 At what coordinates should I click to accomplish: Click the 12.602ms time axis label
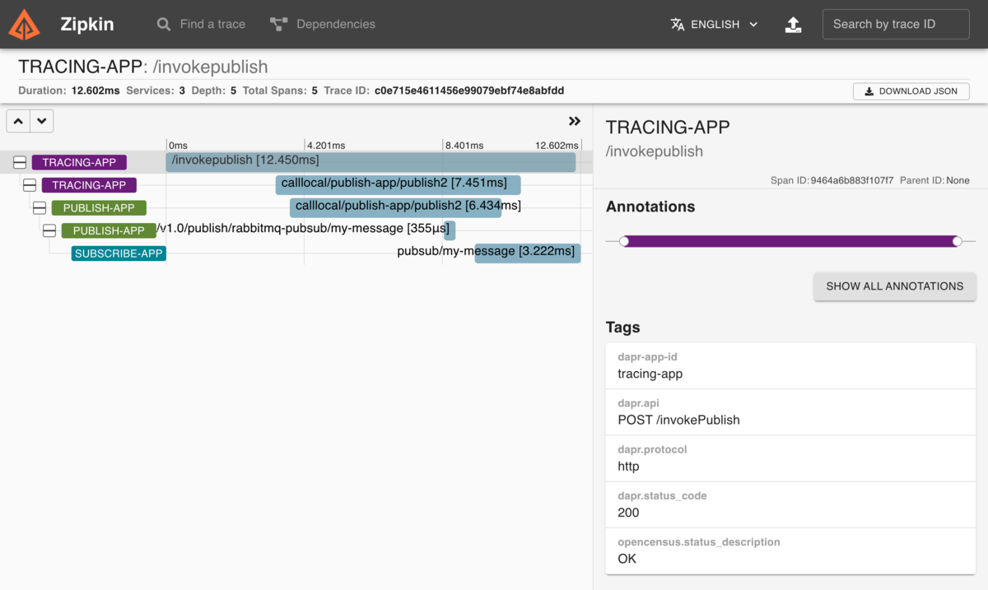[557, 145]
